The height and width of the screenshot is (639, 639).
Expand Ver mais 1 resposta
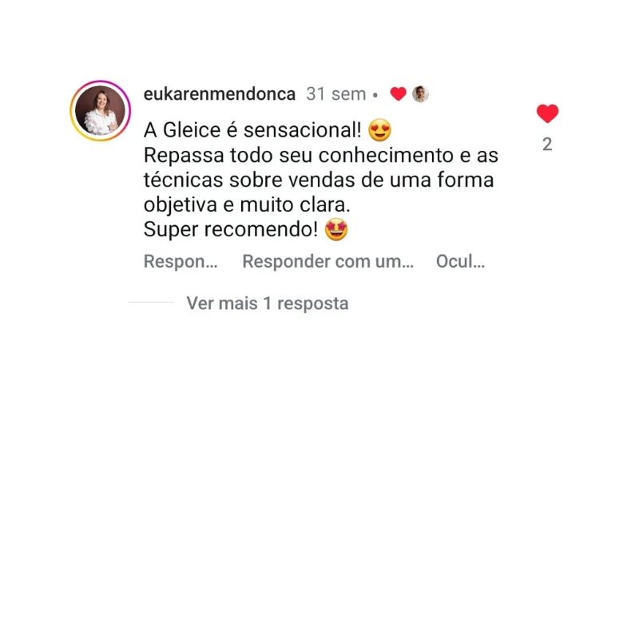(268, 304)
